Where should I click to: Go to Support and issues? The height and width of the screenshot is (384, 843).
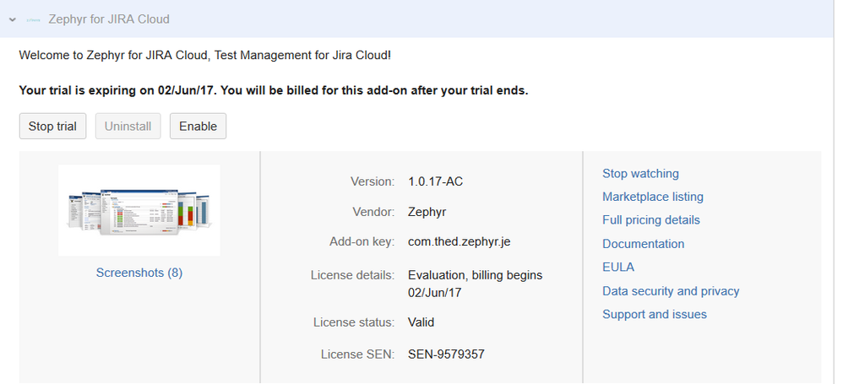[654, 315]
